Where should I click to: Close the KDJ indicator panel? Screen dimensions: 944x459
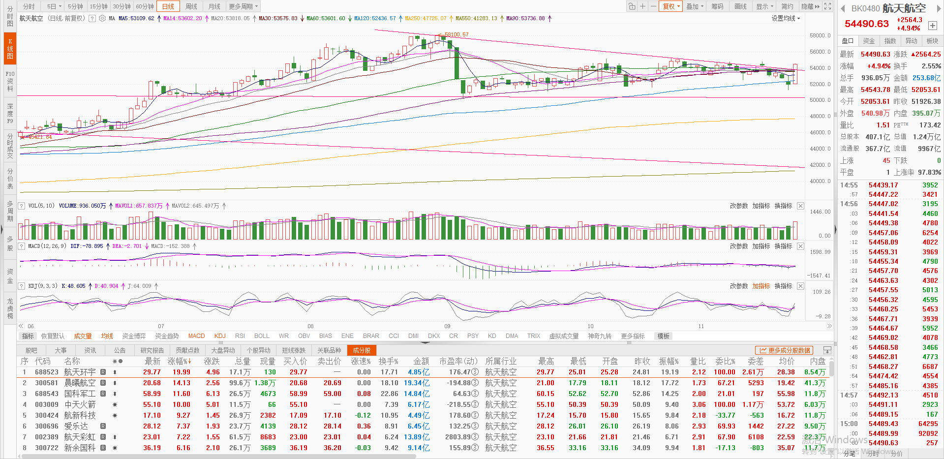[x=800, y=286]
